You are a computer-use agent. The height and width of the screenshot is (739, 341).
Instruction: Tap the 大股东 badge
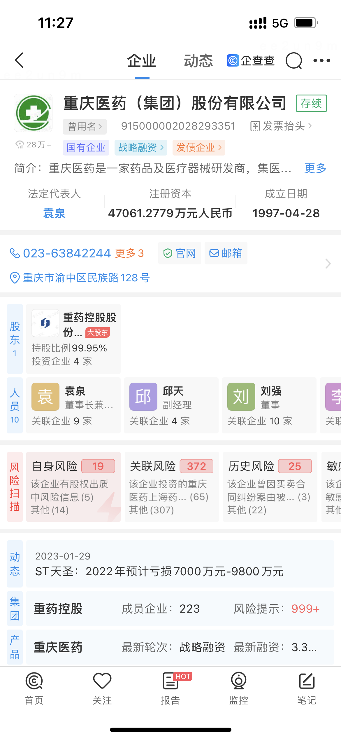(98, 332)
